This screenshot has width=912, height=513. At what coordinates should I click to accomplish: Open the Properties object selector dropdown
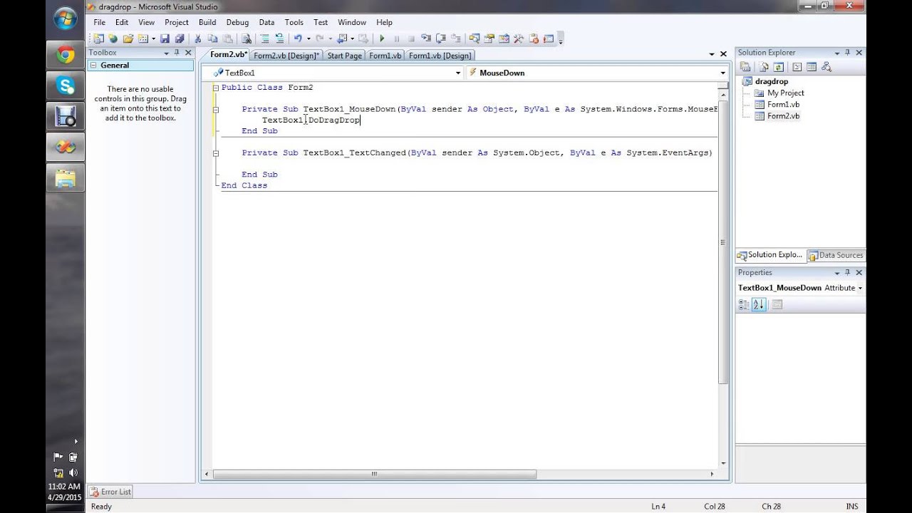860,288
